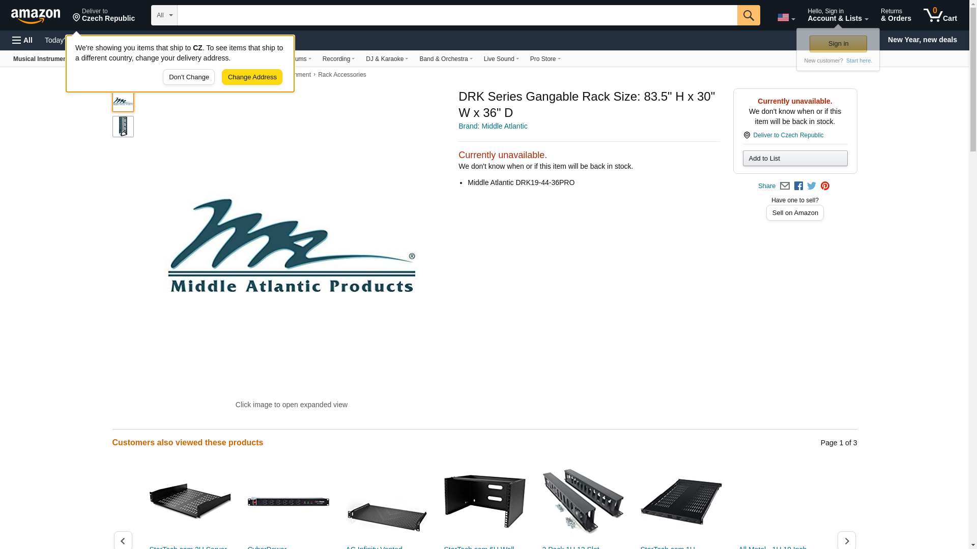The width and height of the screenshot is (977, 549).
Task: Go to next carousel page arrow
Action: 846,540
